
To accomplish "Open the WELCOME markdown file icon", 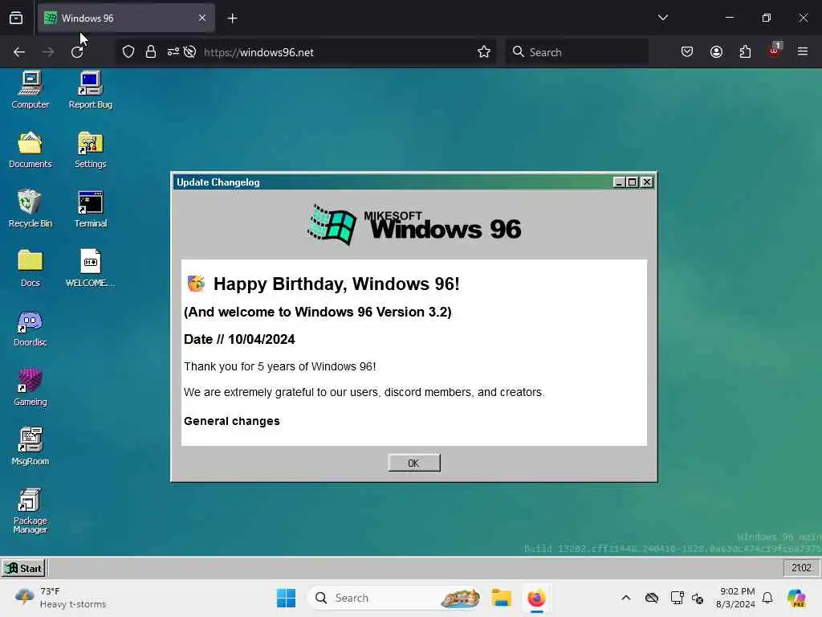I will click(90, 268).
